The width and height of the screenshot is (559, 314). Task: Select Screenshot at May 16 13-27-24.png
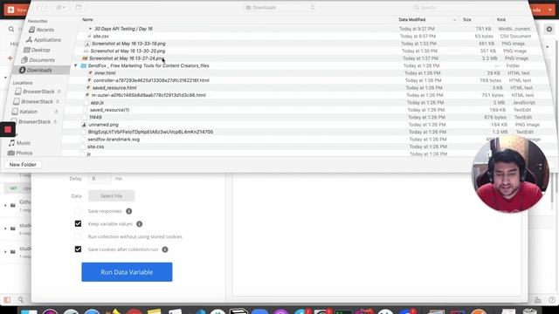coord(127,58)
